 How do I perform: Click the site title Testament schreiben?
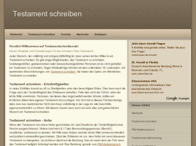(47, 14)
